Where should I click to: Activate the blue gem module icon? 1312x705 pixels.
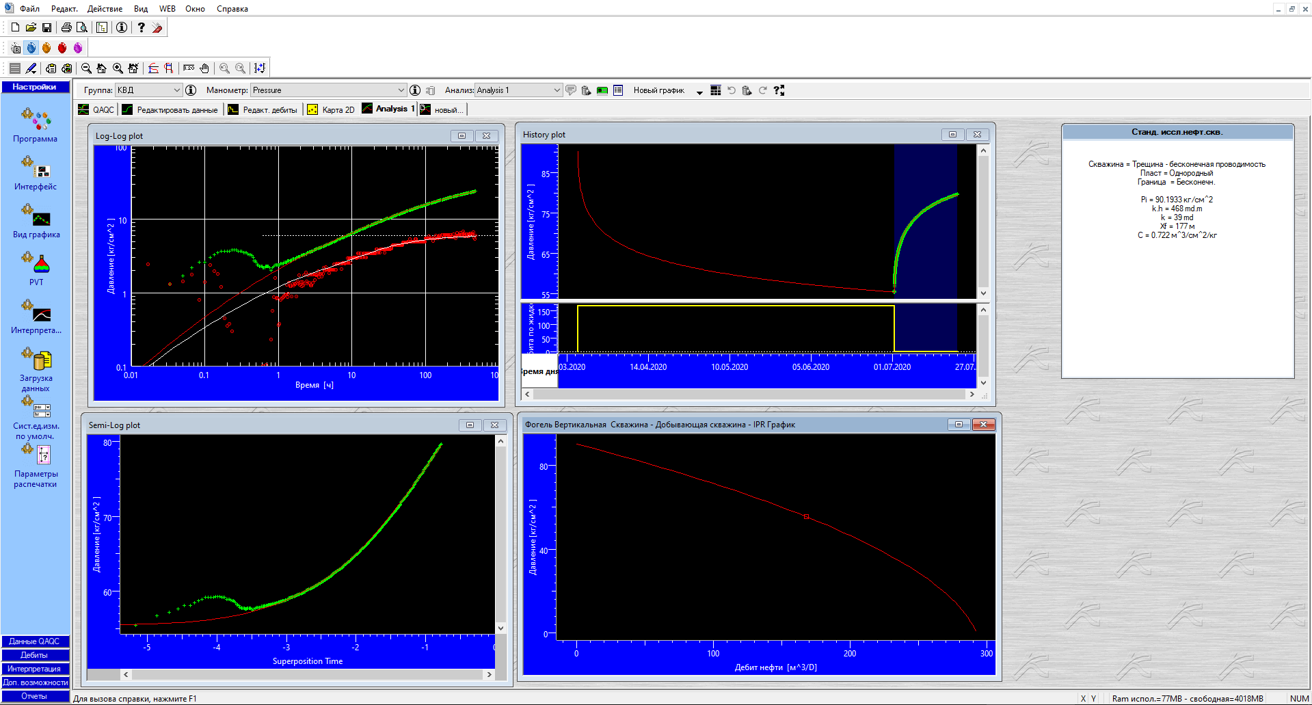click(x=31, y=48)
